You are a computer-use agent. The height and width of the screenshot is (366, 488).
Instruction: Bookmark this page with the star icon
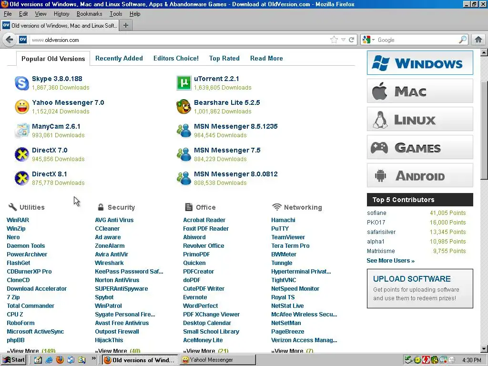click(334, 40)
